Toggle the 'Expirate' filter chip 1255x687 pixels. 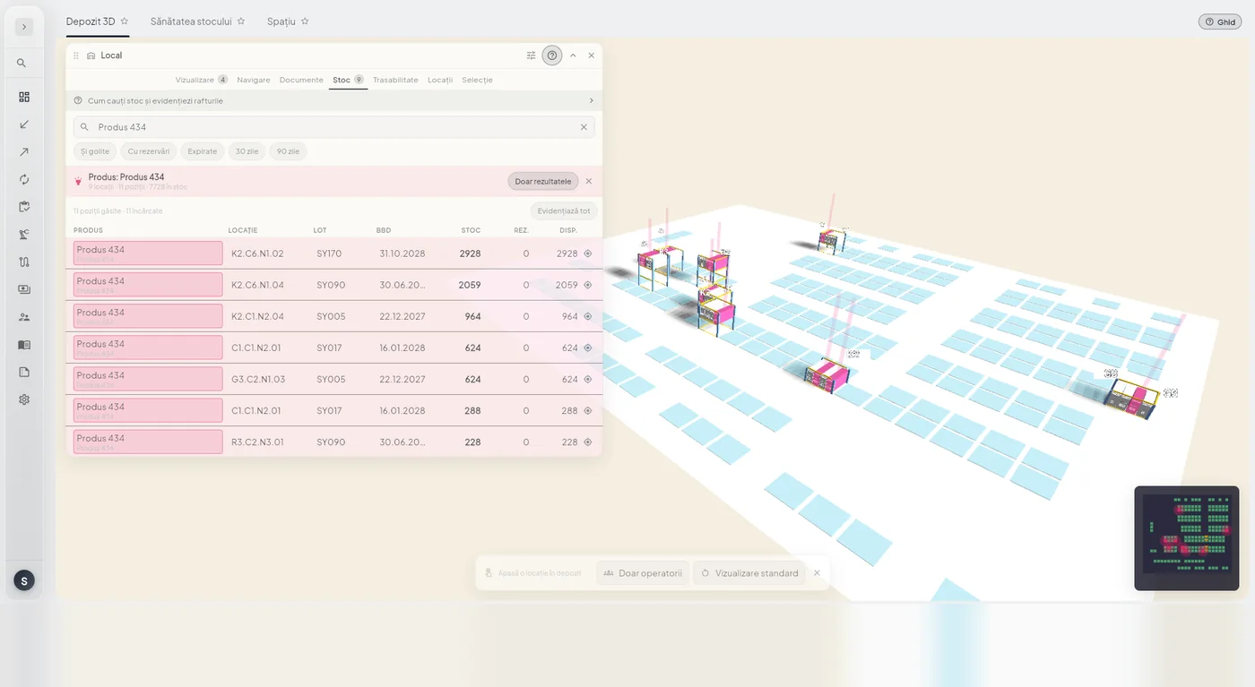pos(203,151)
